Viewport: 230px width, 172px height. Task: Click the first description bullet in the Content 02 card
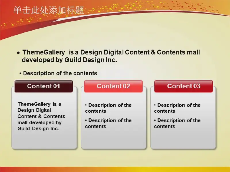coord(108,108)
